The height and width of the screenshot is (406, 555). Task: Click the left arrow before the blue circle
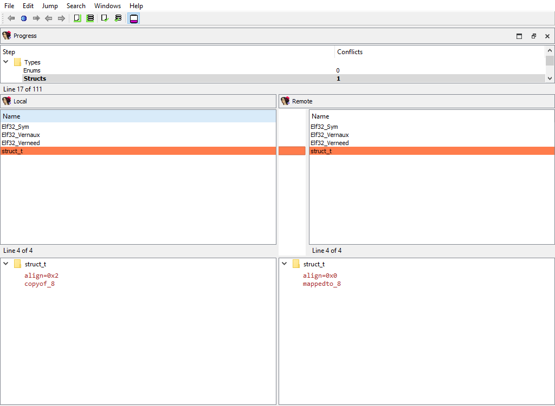coord(11,18)
